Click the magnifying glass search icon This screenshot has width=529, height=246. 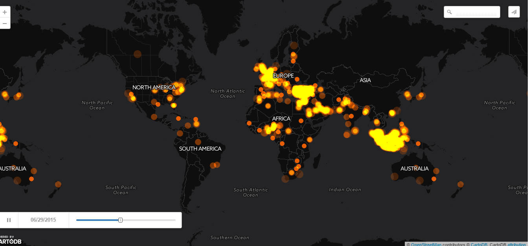(450, 12)
